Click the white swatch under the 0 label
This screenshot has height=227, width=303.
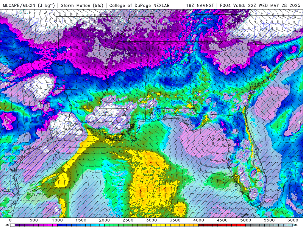point(12,225)
